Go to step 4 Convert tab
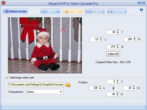The height and width of the screenshot is (110, 147). click(117, 11)
